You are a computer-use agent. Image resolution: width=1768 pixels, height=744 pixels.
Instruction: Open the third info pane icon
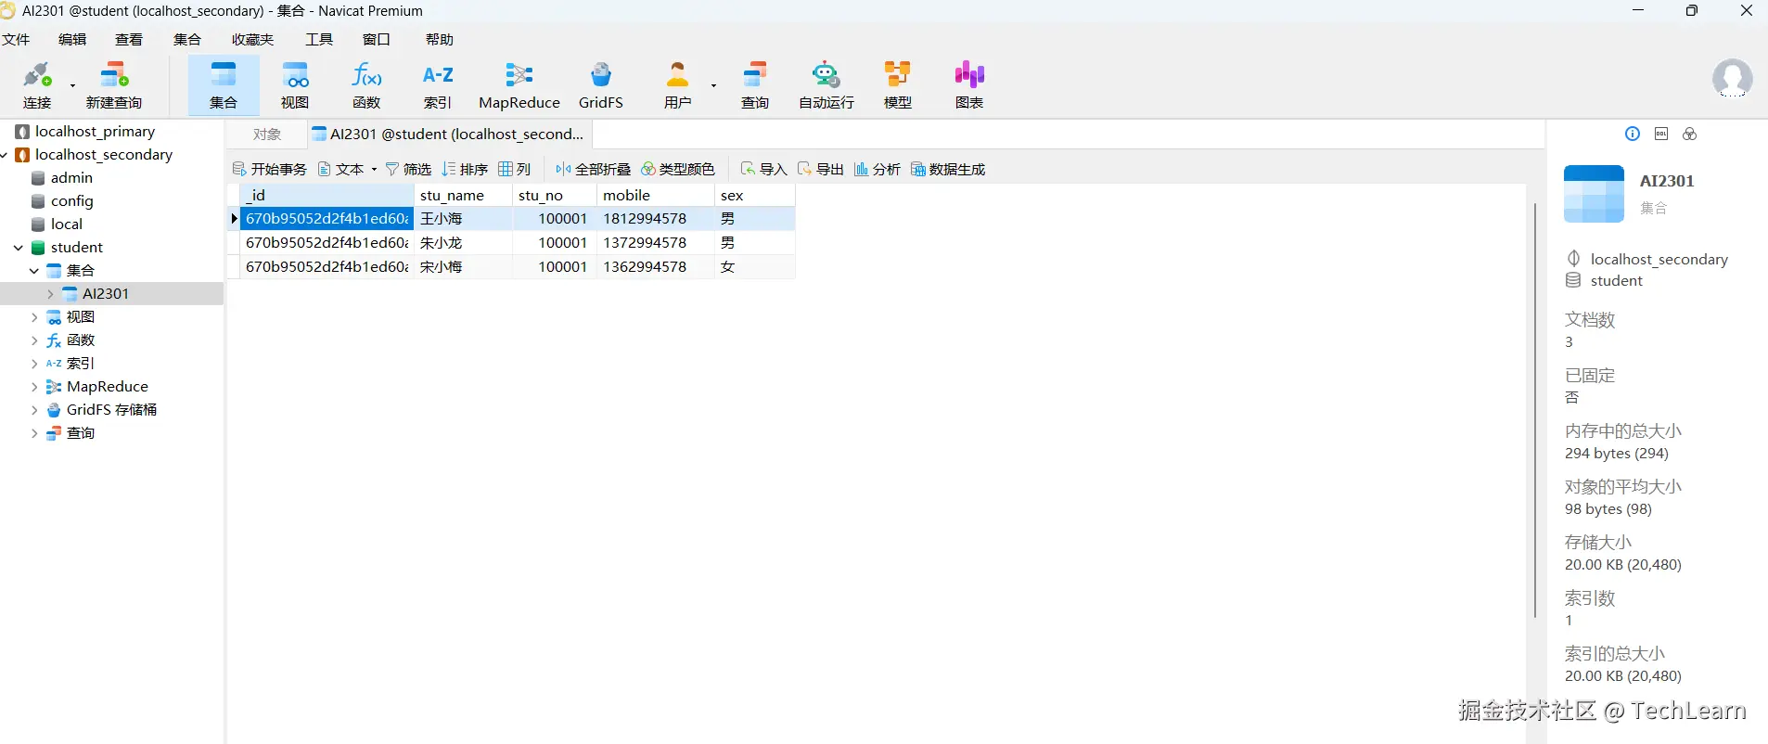1690,134
